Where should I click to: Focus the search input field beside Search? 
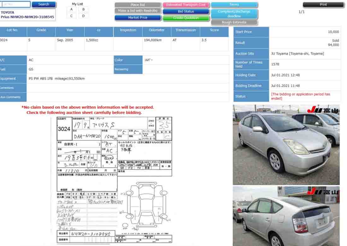coord(15,4)
